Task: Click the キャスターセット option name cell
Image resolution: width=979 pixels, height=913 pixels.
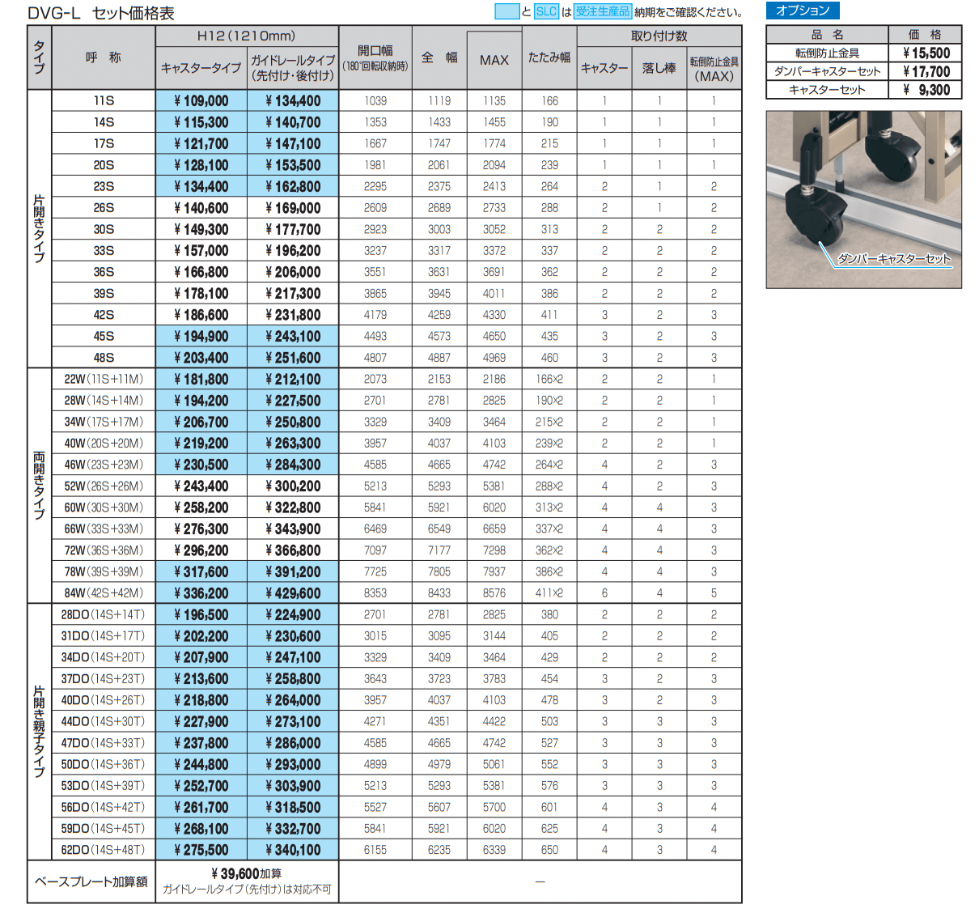Action: (x=827, y=90)
